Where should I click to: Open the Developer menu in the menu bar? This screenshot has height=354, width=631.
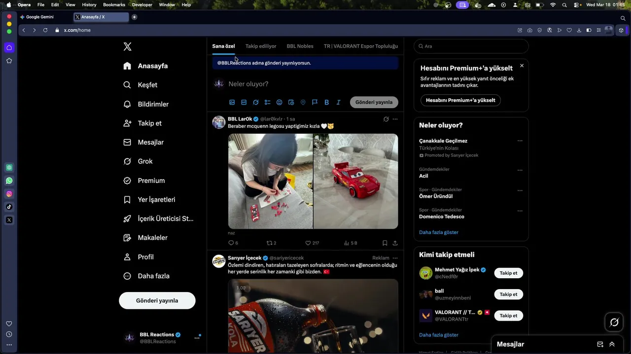[x=142, y=4]
